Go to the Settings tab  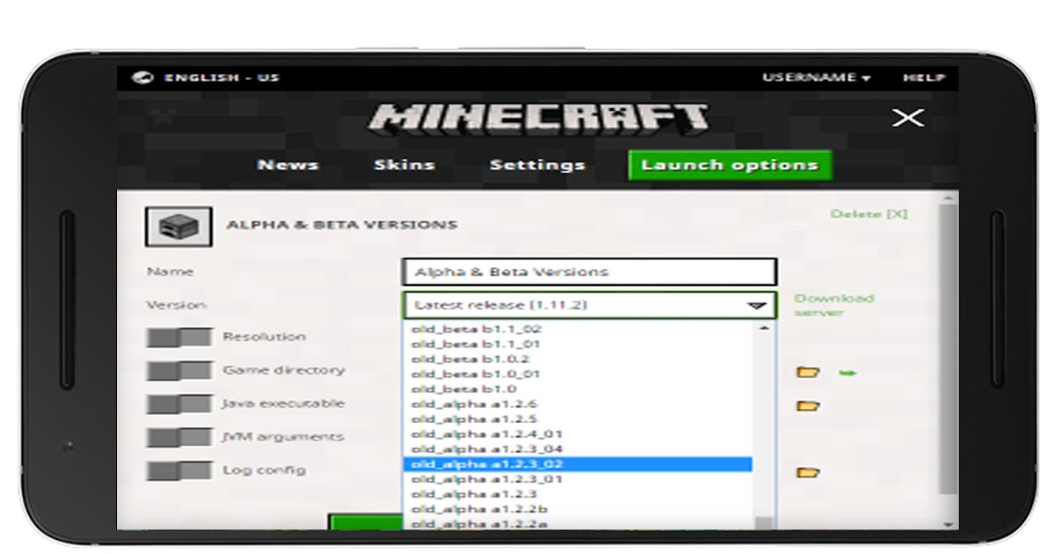pos(537,165)
